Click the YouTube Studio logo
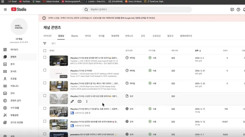This screenshot has width=245, height=137. pyautogui.click(x=19, y=9)
